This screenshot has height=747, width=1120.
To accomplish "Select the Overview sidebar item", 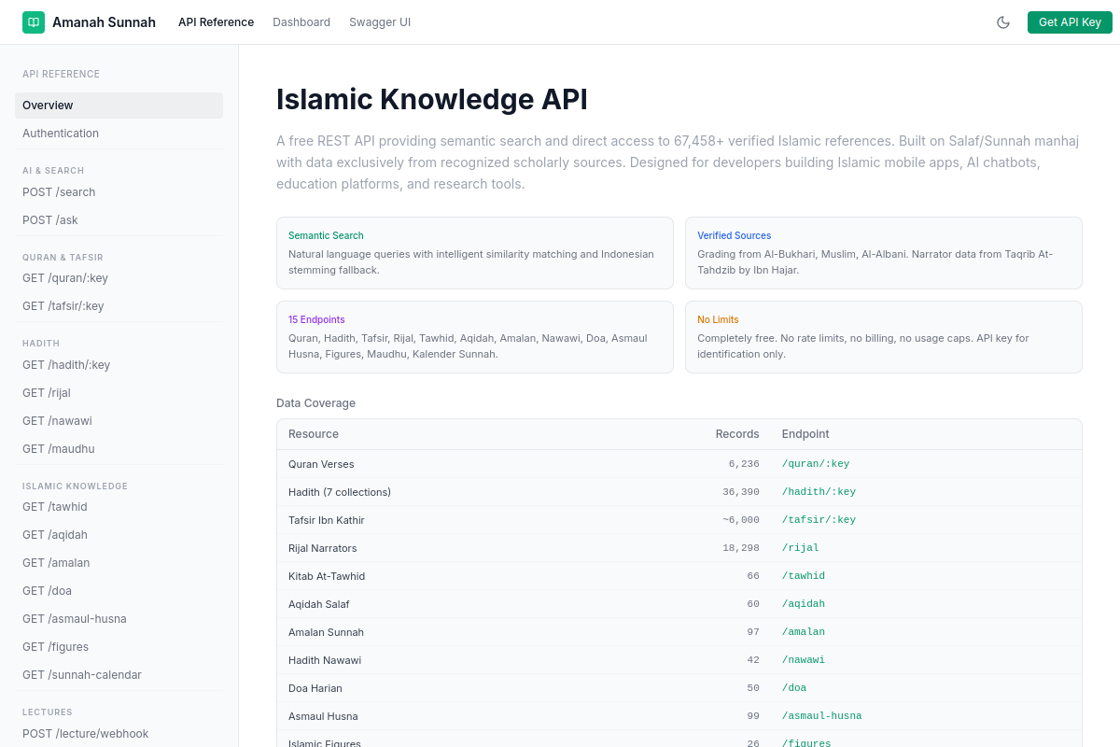I will point(119,106).
